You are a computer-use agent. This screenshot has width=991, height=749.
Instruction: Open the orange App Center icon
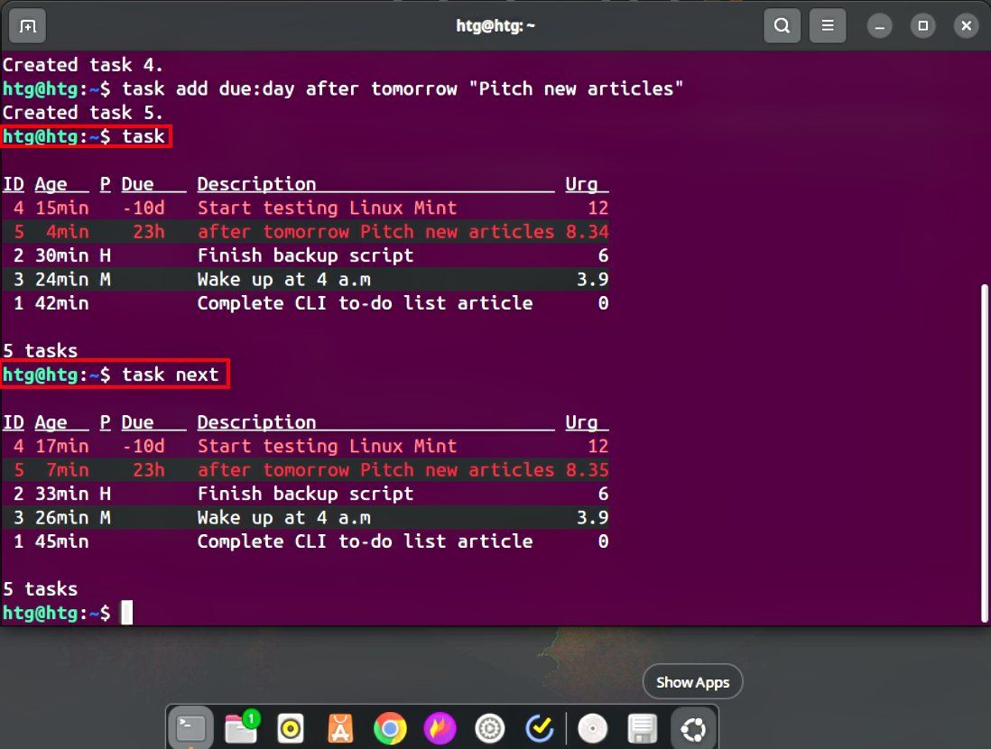tap(340, 728)
